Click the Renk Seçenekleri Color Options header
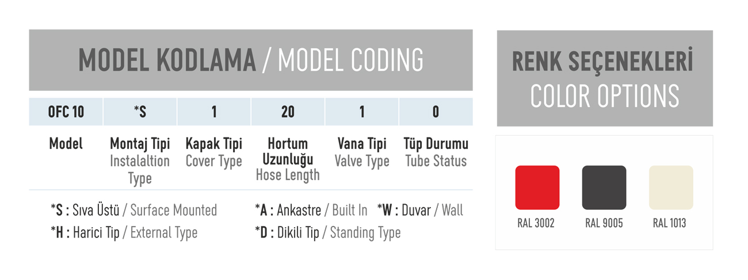The width and height of the screenshot is (748, 280). click(x=604, y=79)
